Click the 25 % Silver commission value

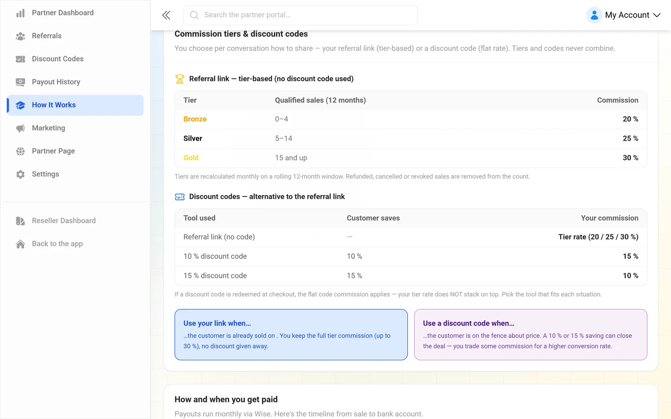(630, 139)
